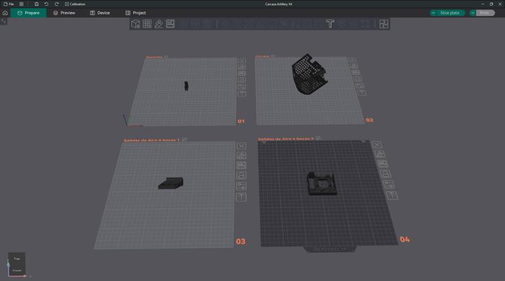Toggle the lock on plate 01
The image size is (505, 281).
coord(242,80)
